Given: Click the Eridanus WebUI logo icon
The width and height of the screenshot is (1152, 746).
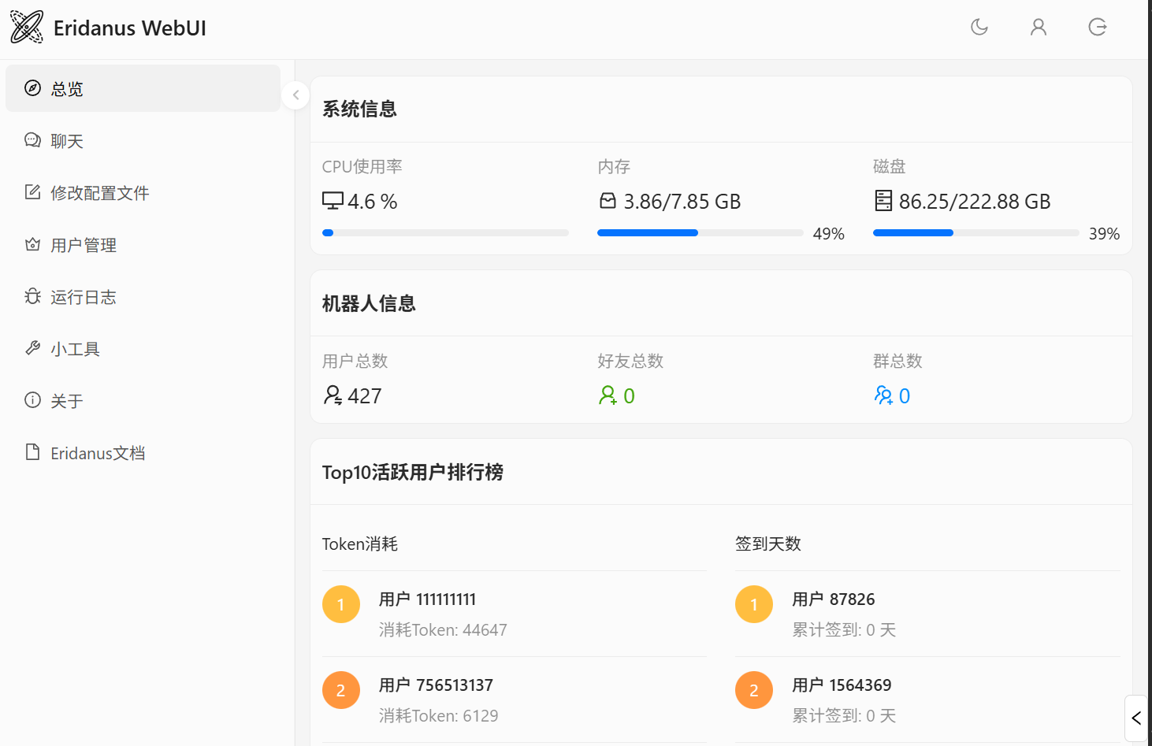Looking at the screenshot, I should [27, 28].
